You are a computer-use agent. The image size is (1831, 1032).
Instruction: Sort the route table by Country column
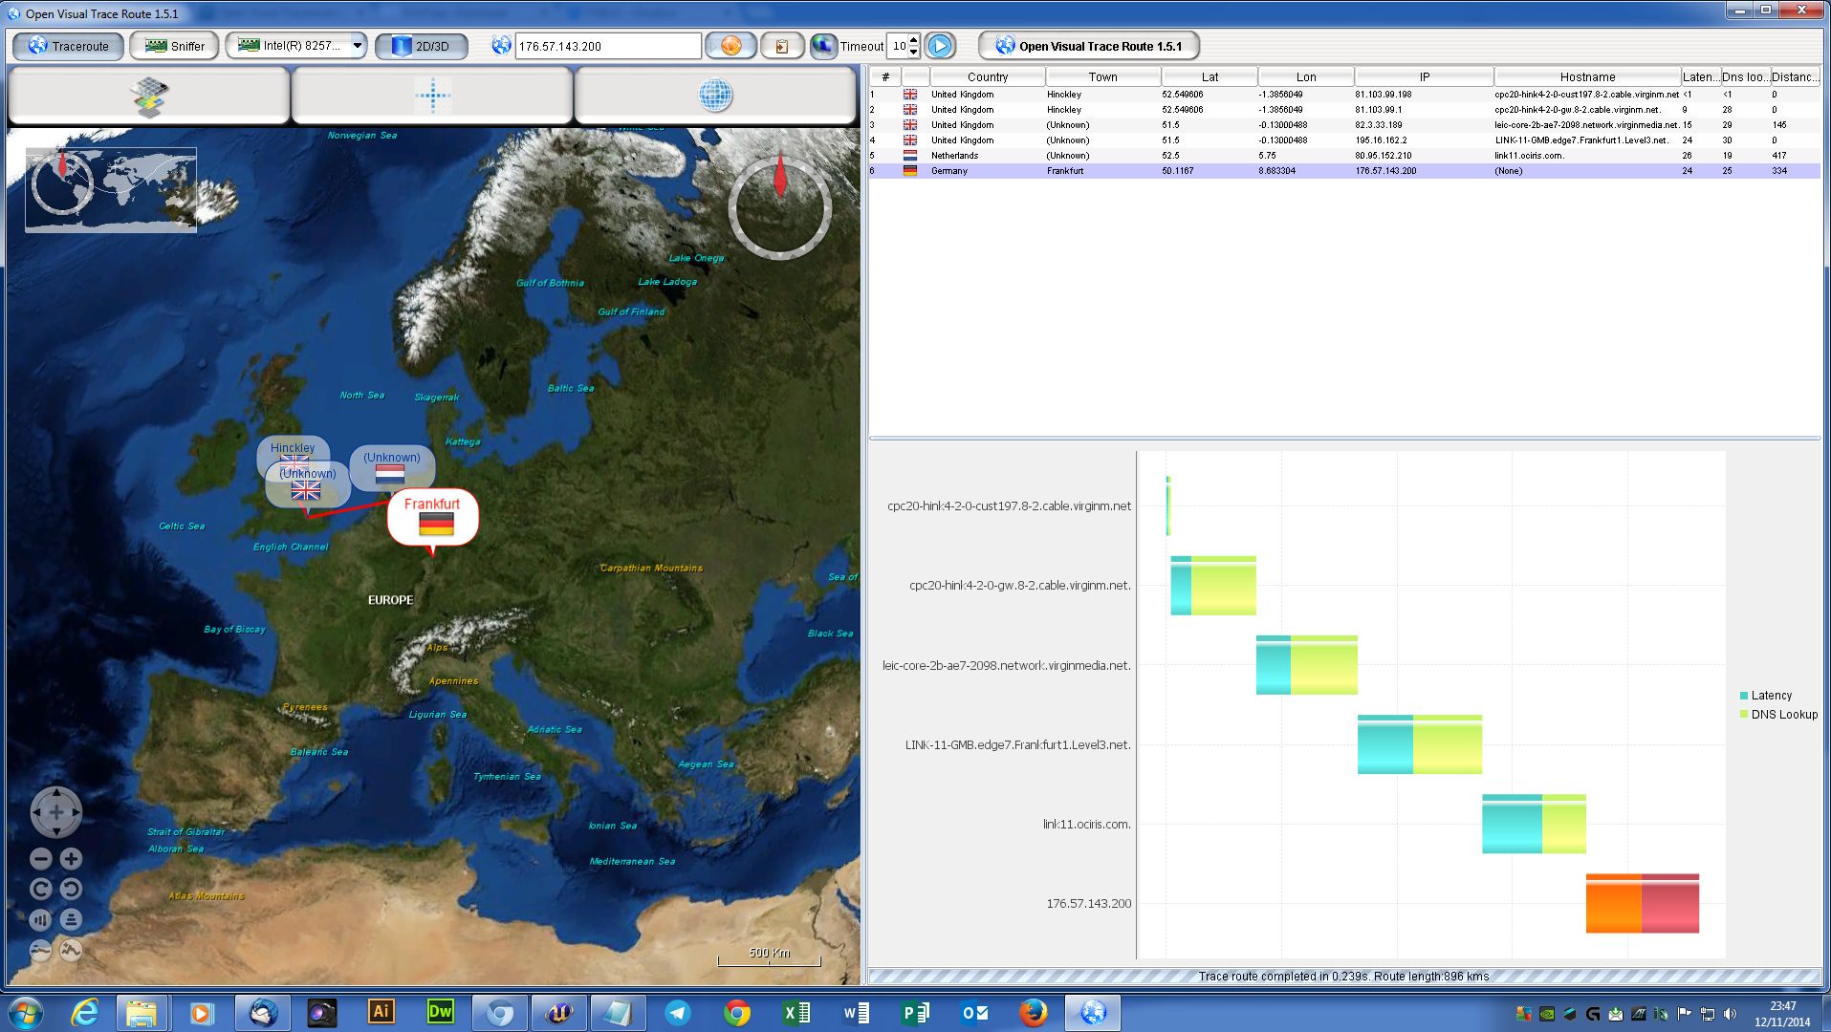tap(987, 76)
